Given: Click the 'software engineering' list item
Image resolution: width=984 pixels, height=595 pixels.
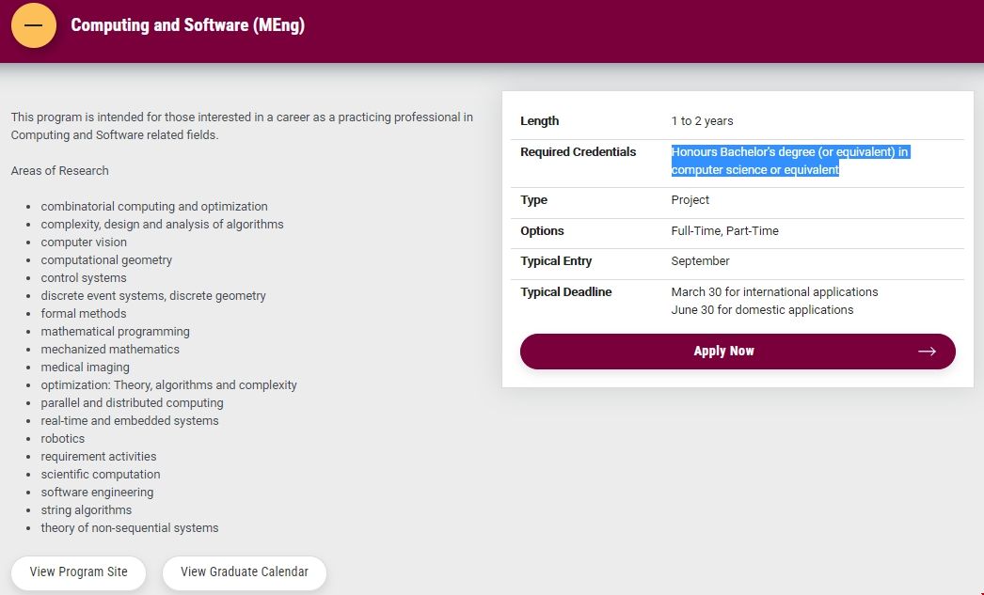Looking at the screenshot, I should [97, 493].
